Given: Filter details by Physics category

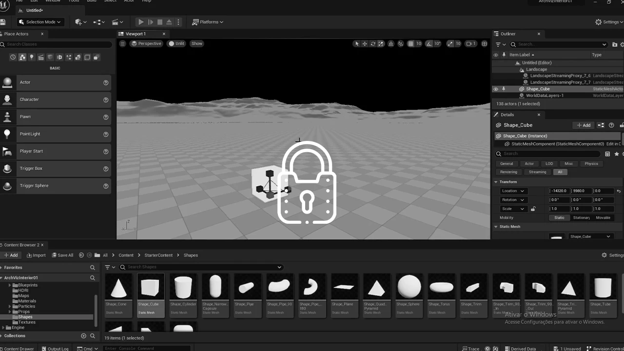Looking at the screenshot, I should tap(591, 164).
